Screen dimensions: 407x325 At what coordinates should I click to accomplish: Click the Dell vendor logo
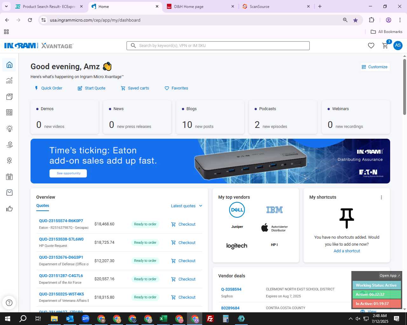(x=237, y=210)
